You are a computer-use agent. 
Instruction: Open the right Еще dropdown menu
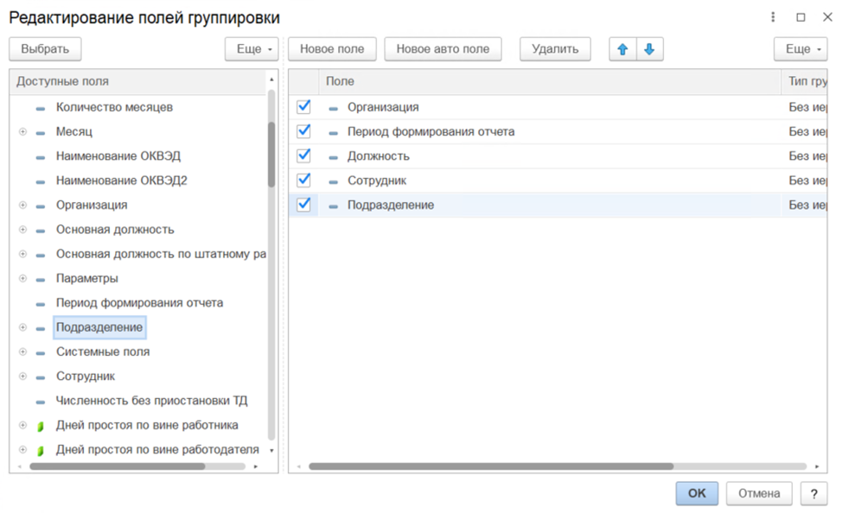click(x=801, y=49)
